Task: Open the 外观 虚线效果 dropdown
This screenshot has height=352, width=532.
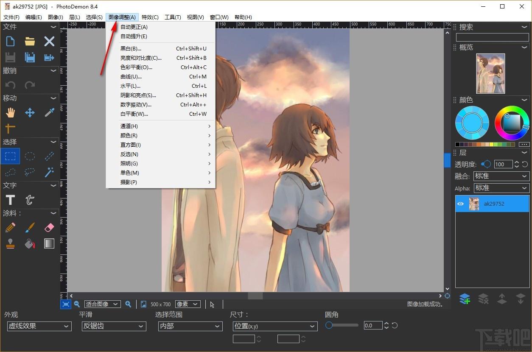Action: click(39, 326)
